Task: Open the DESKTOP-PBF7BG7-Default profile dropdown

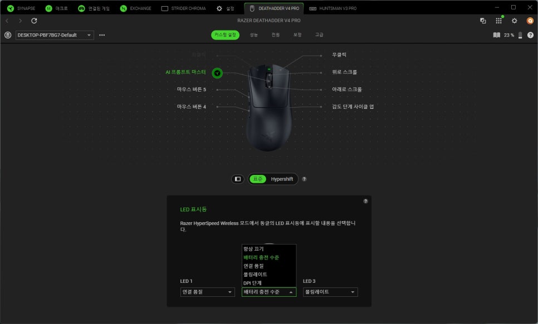Action: click(x=55, y=35)
